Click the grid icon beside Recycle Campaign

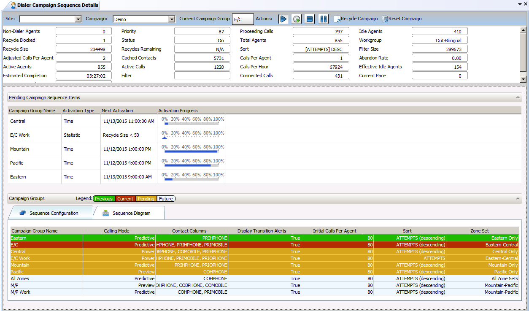[x=336, y=19]
